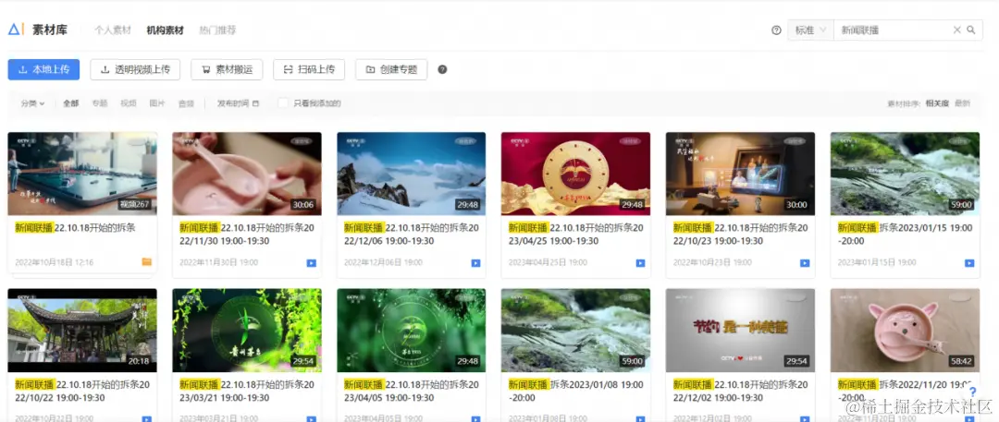Screen dimensions: 999x422
Task: Open help icon beside 标准 dropdown
Action: point(776,30)
